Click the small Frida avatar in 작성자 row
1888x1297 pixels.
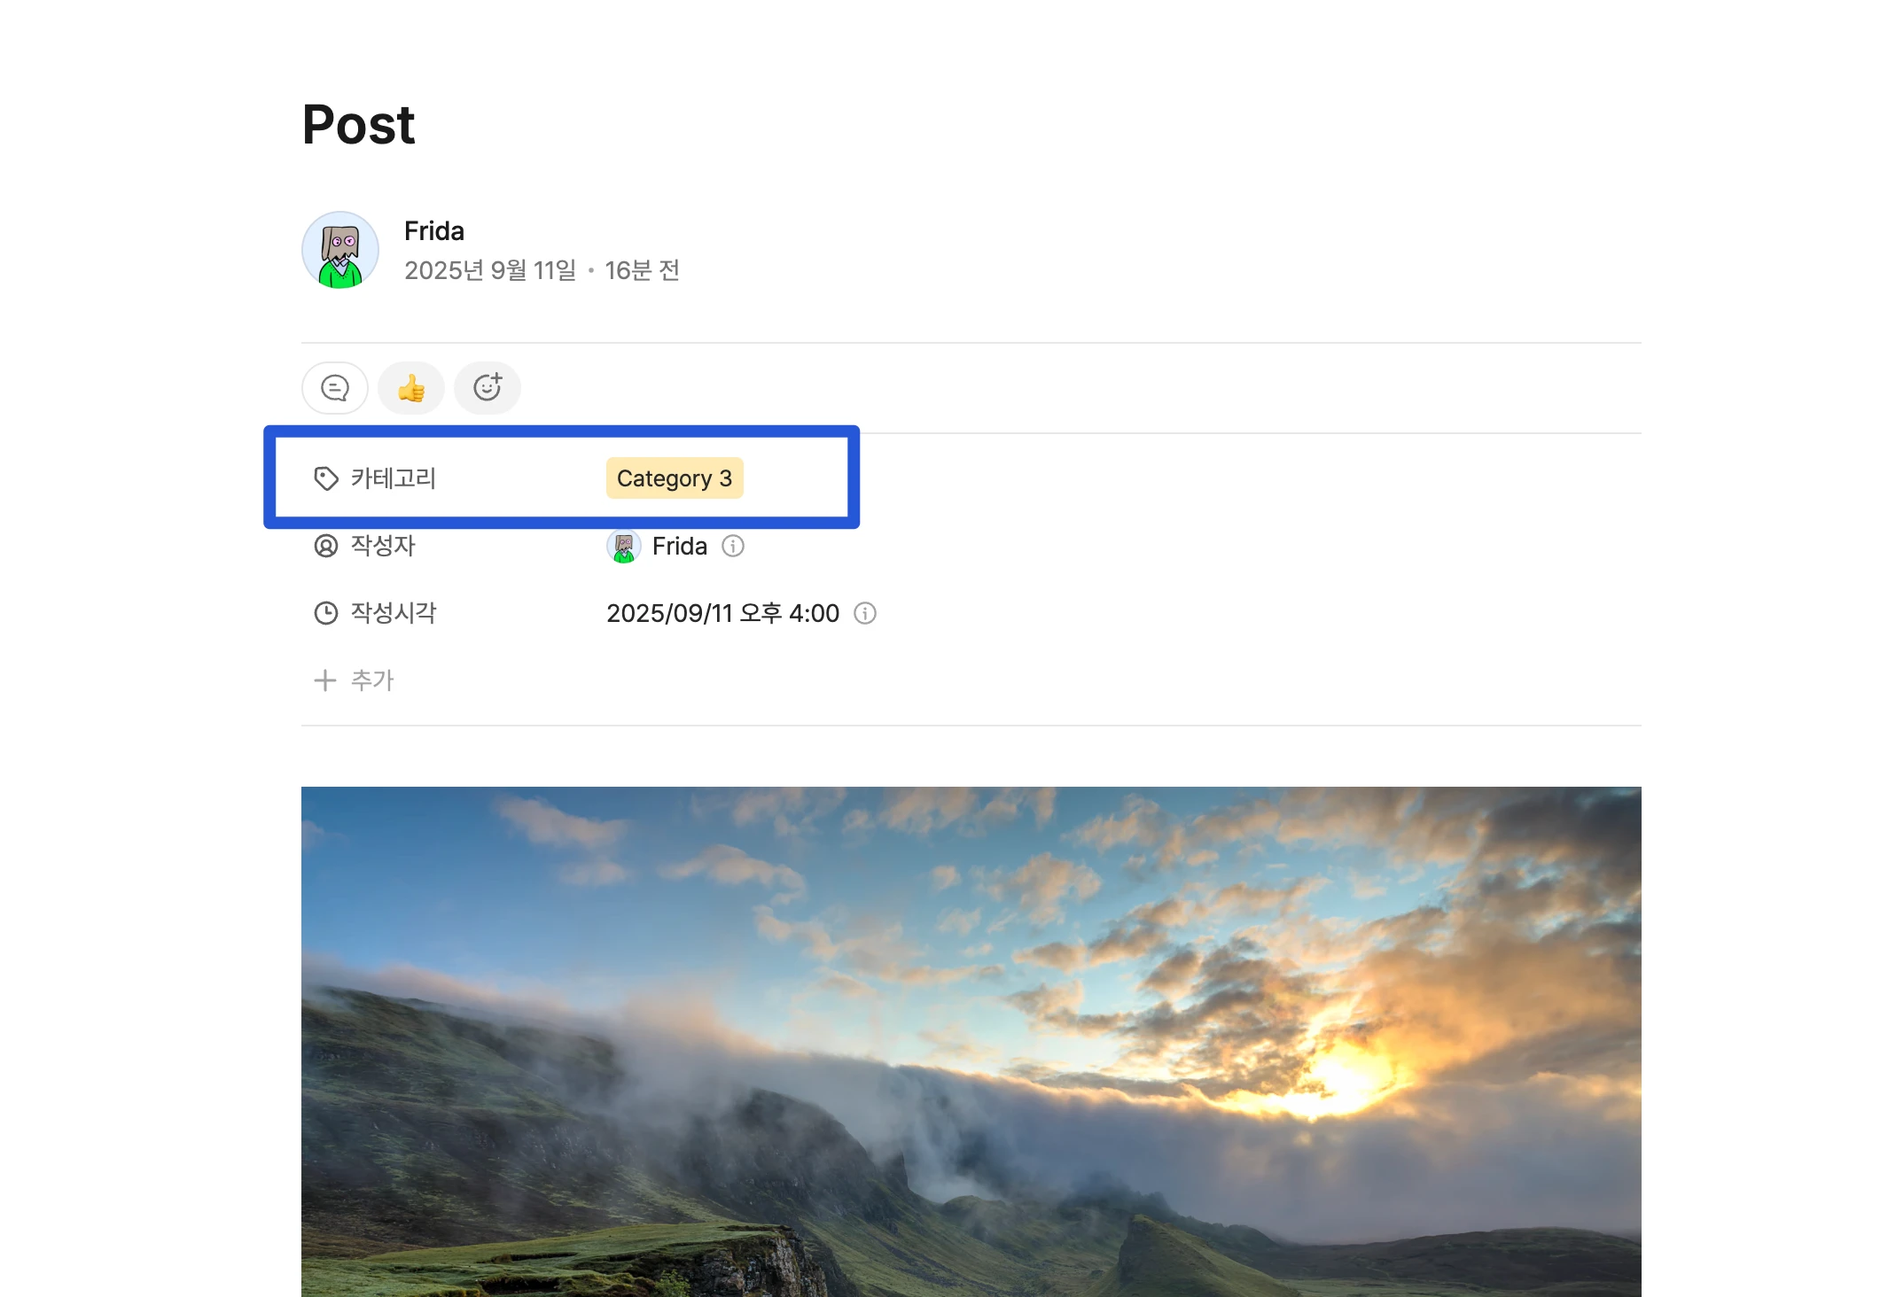624,546
